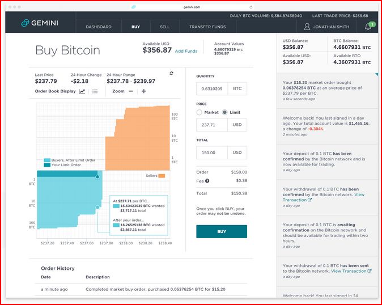The height and width of the screenshot is (305, 382).
Task: Open the Jonathan Smith account menu
Action: click(x=326, y=27)
